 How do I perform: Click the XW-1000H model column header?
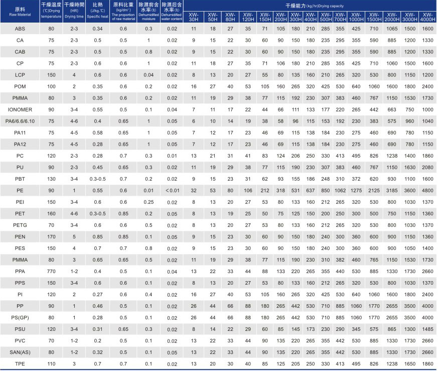coord(356,17)
